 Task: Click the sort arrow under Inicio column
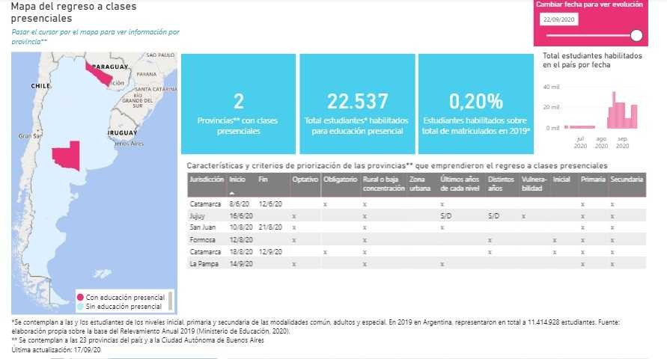(232, 192)
